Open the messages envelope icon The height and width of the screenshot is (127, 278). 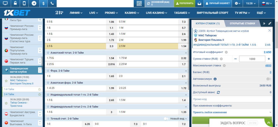point(199,3)
